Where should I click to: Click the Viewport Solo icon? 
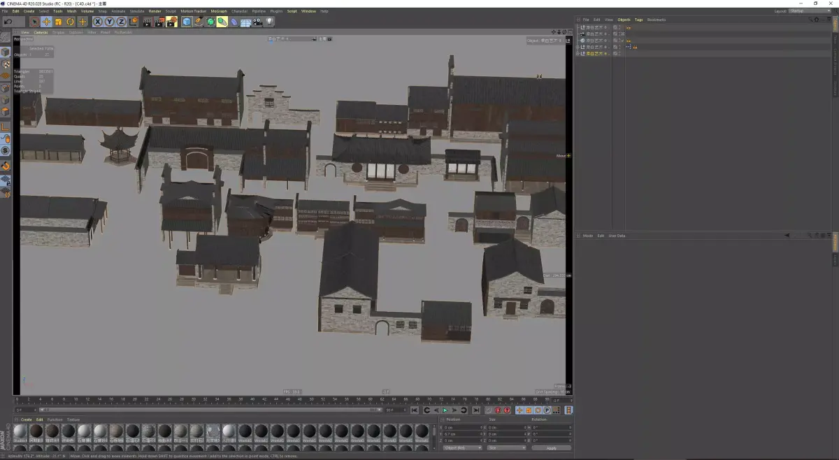tap(6, 150)
